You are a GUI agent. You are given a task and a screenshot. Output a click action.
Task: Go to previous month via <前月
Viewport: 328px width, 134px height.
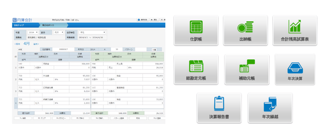coord(17,44)
